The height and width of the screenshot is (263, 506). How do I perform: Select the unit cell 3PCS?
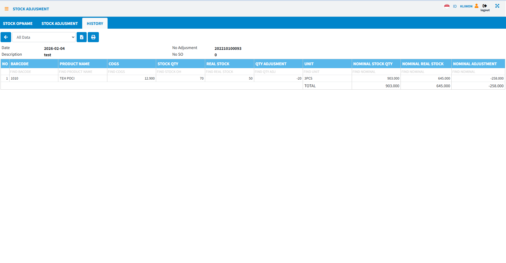coord(327,78)
